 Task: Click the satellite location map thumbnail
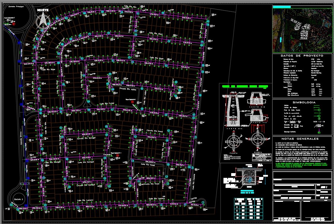coord(302,30)
